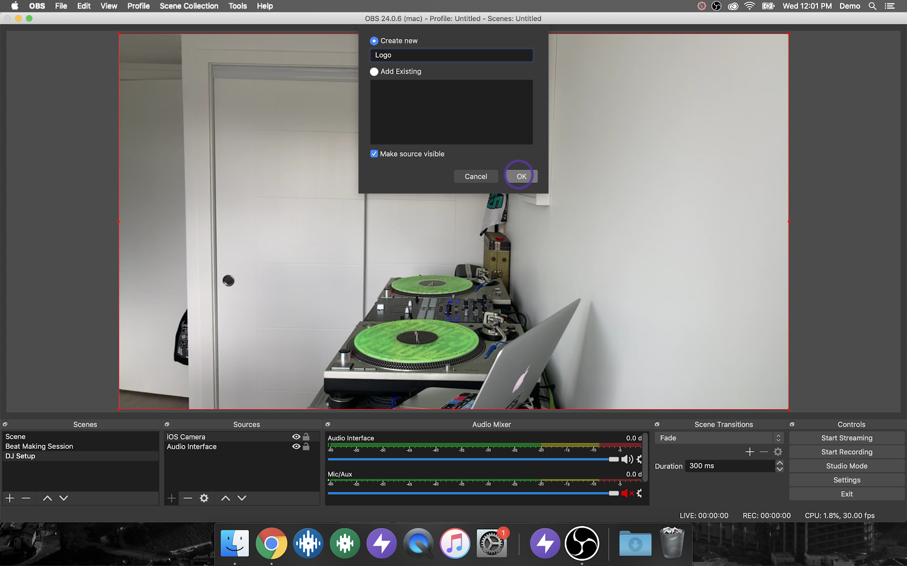This screenshot has height=566, width=907.
Task: Mute the Audio Interface speaker icon
Action: (x=626, y=460)
